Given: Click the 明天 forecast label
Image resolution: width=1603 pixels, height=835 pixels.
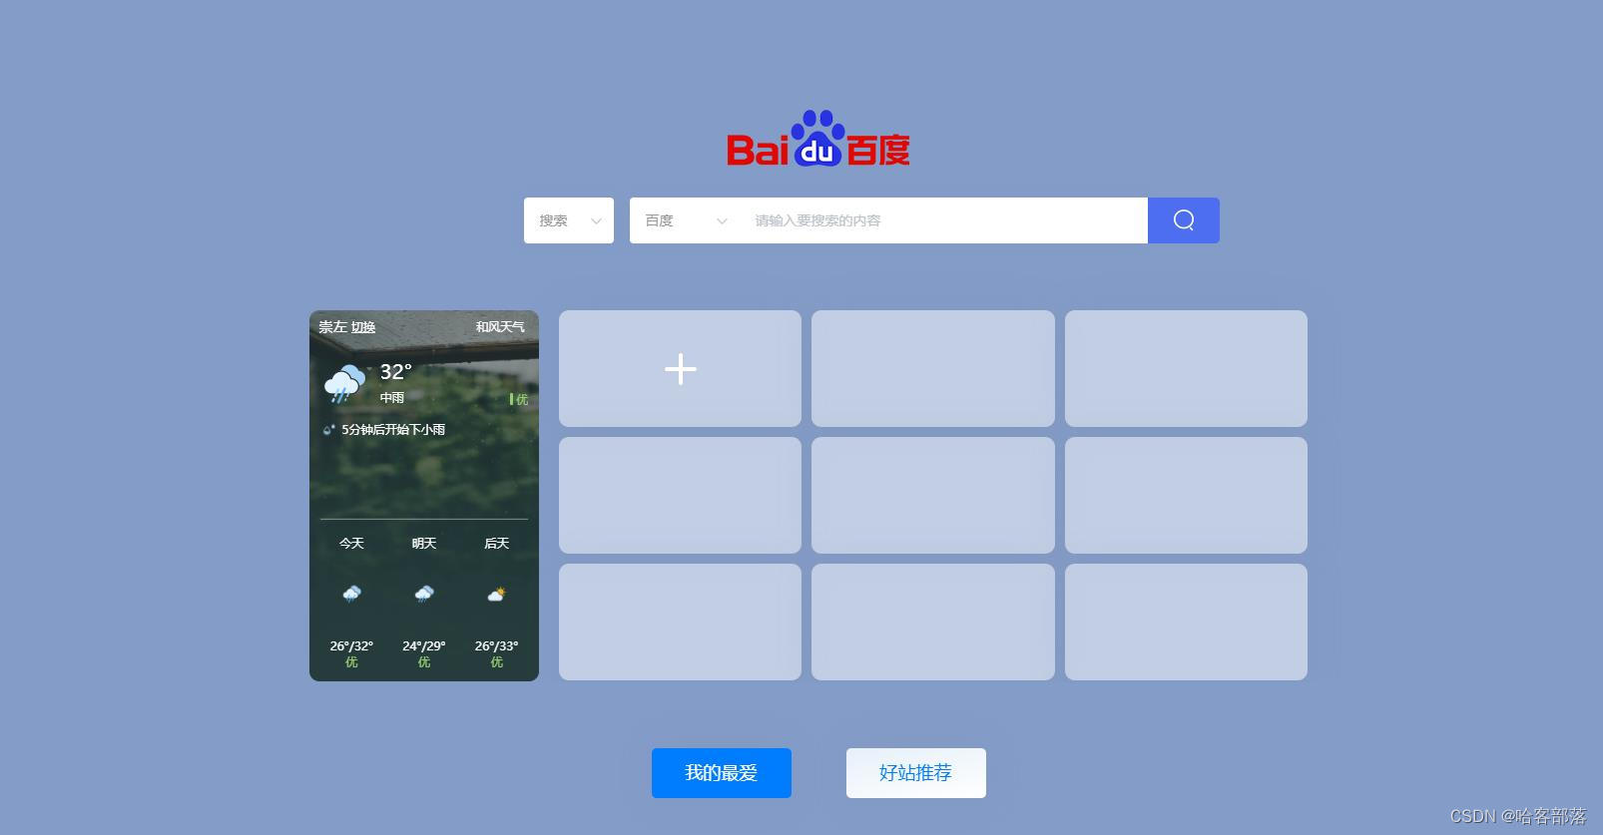Looking at the screenshot, I should pyautogui.click(x=424, y=544).
